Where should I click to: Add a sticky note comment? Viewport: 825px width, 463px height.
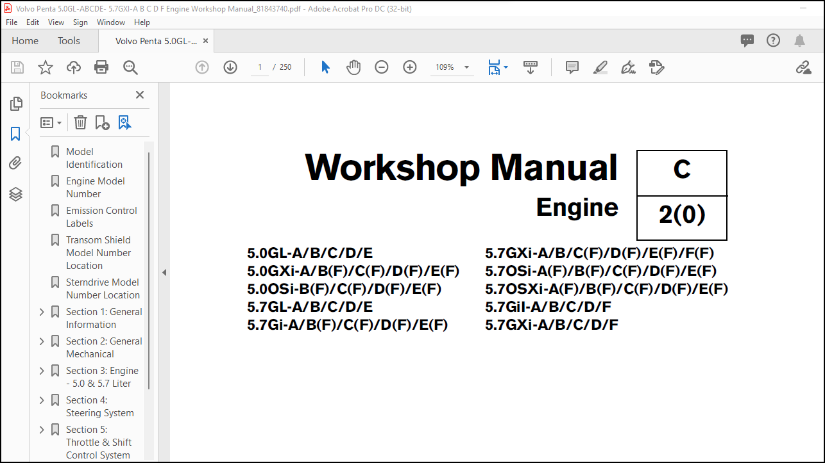pos(572,67)
